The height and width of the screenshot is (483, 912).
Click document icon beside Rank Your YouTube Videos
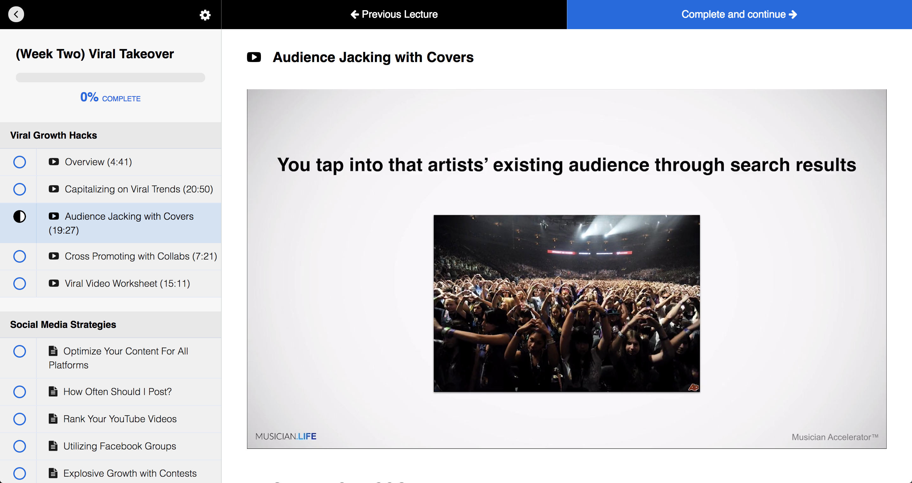53,419
